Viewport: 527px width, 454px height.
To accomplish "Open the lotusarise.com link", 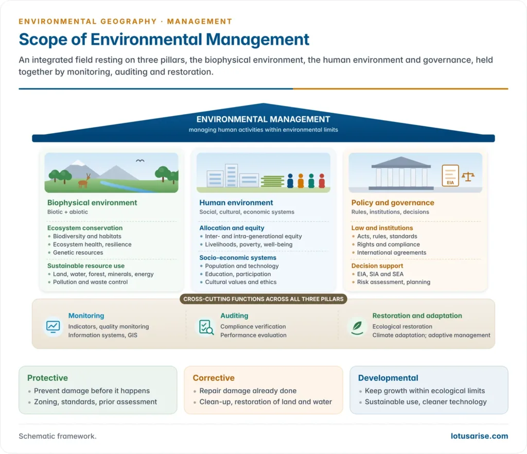I will (479, 436).
